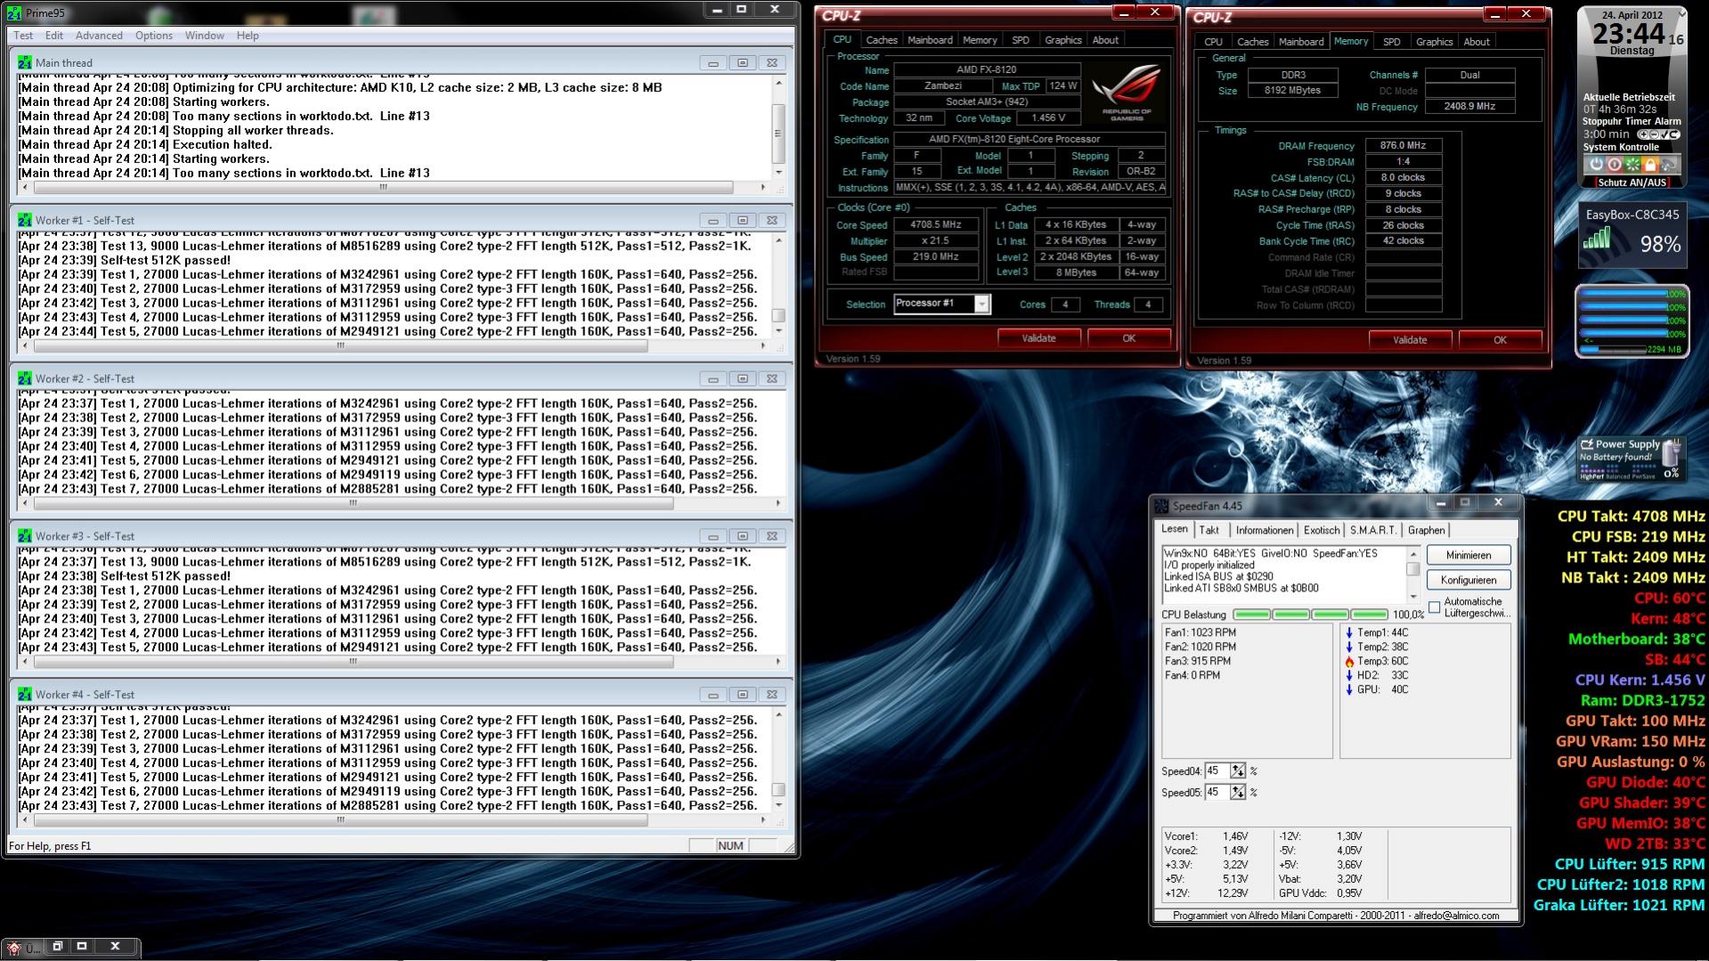Restore the Main thread child window
Screen dimensions: 1709x961
click(742, 63)
